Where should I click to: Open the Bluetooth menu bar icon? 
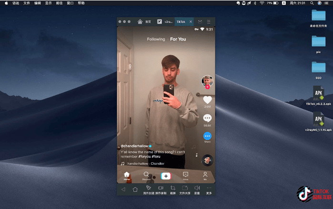tap(255, 3)
